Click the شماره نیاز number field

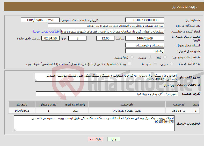click(x=144, y=20)
